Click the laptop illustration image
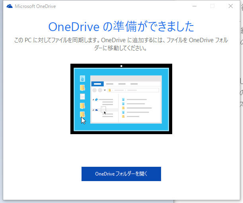The height and width of the screenshot is (203, 243). (121, 99)
